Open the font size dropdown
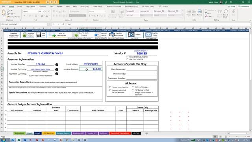Screen dimensions: 252x142 coord(44,11)
